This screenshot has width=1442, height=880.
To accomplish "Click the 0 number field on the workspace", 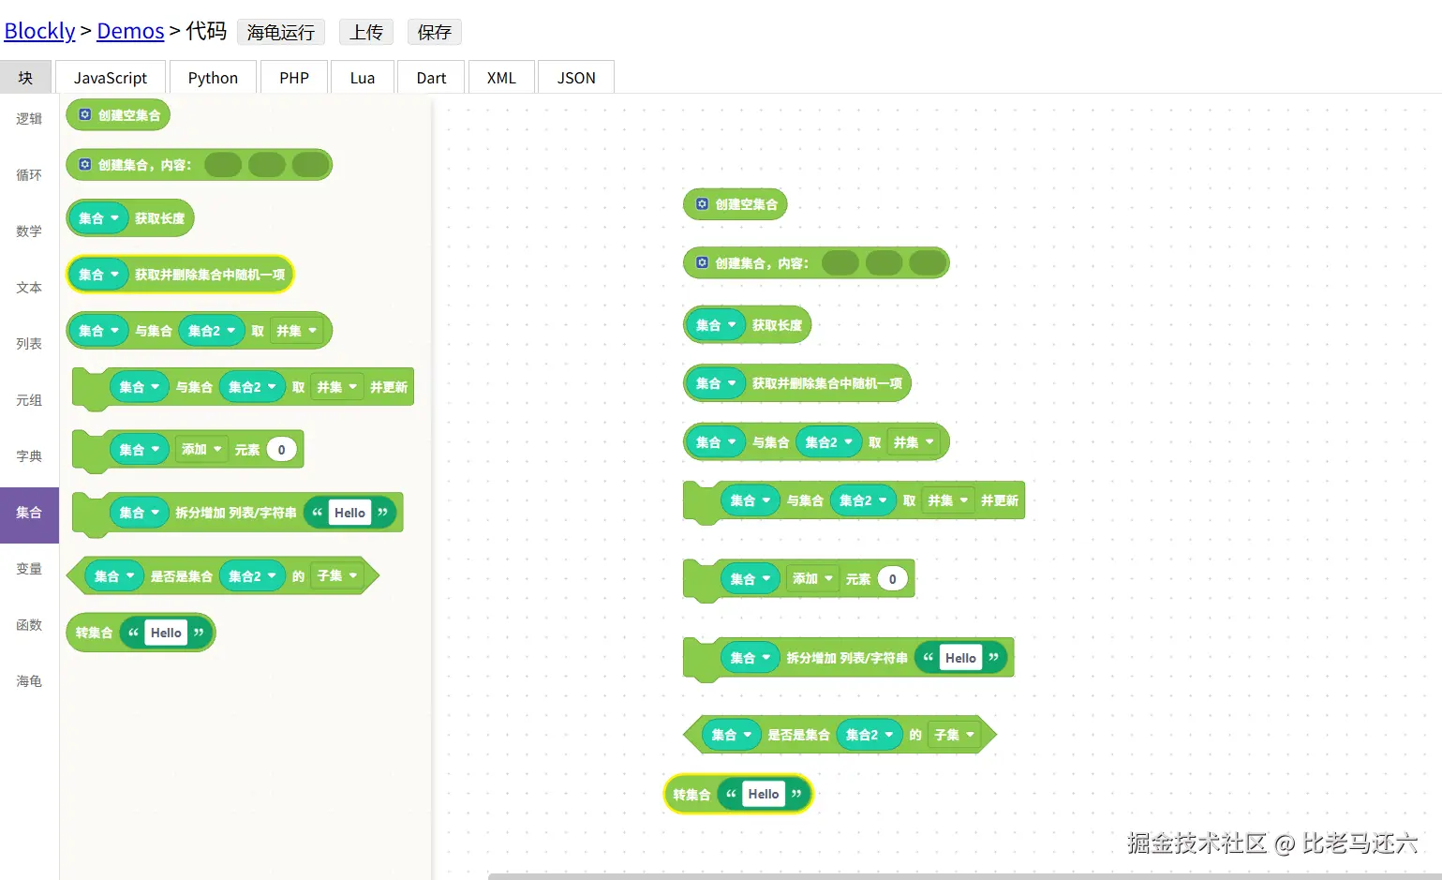I will tap(892, 579).
